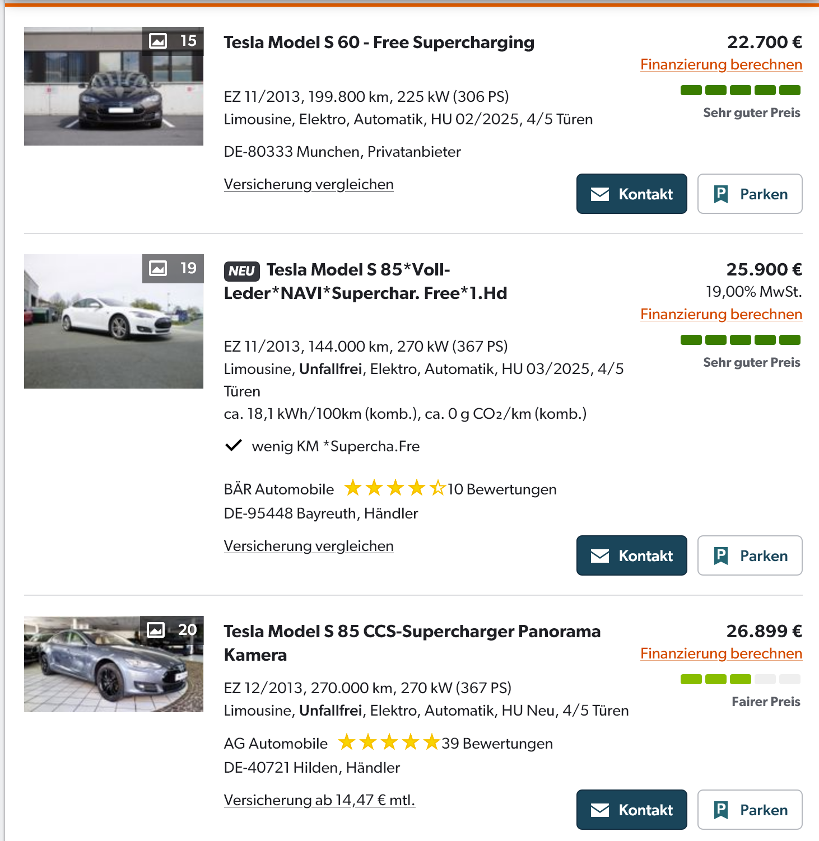Viewport: 819px width, 841px height.
Task: Compare insurance for the München Tesla
Action: [309, 185]
